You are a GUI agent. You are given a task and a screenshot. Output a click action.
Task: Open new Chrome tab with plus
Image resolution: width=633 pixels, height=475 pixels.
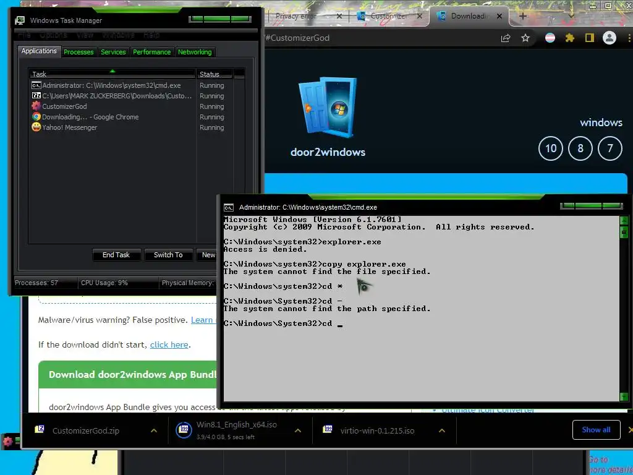[x=523, y=16]
